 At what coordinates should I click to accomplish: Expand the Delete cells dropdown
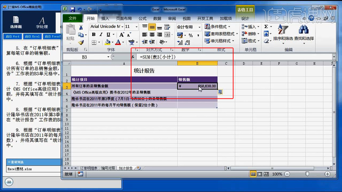point(258,34)
